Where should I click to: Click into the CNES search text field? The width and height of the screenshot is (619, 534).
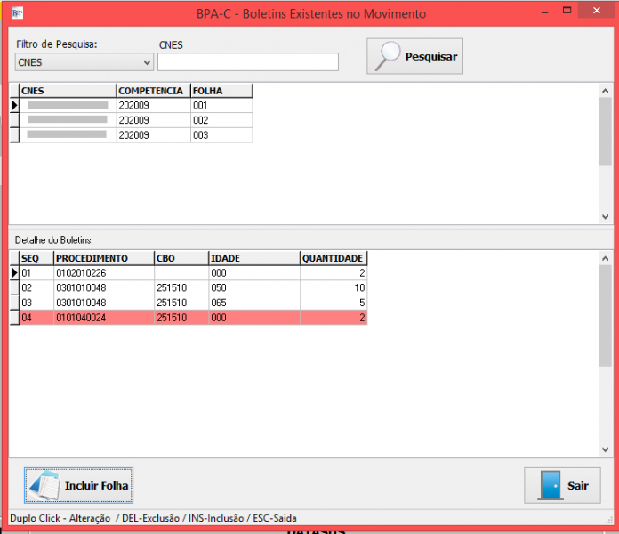(x=247, y=61)
